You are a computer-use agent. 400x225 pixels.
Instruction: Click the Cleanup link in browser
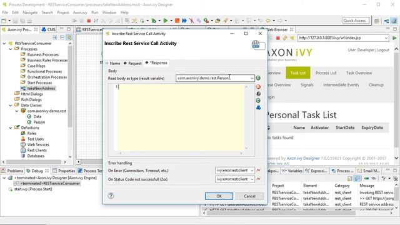tap(376, 85)
